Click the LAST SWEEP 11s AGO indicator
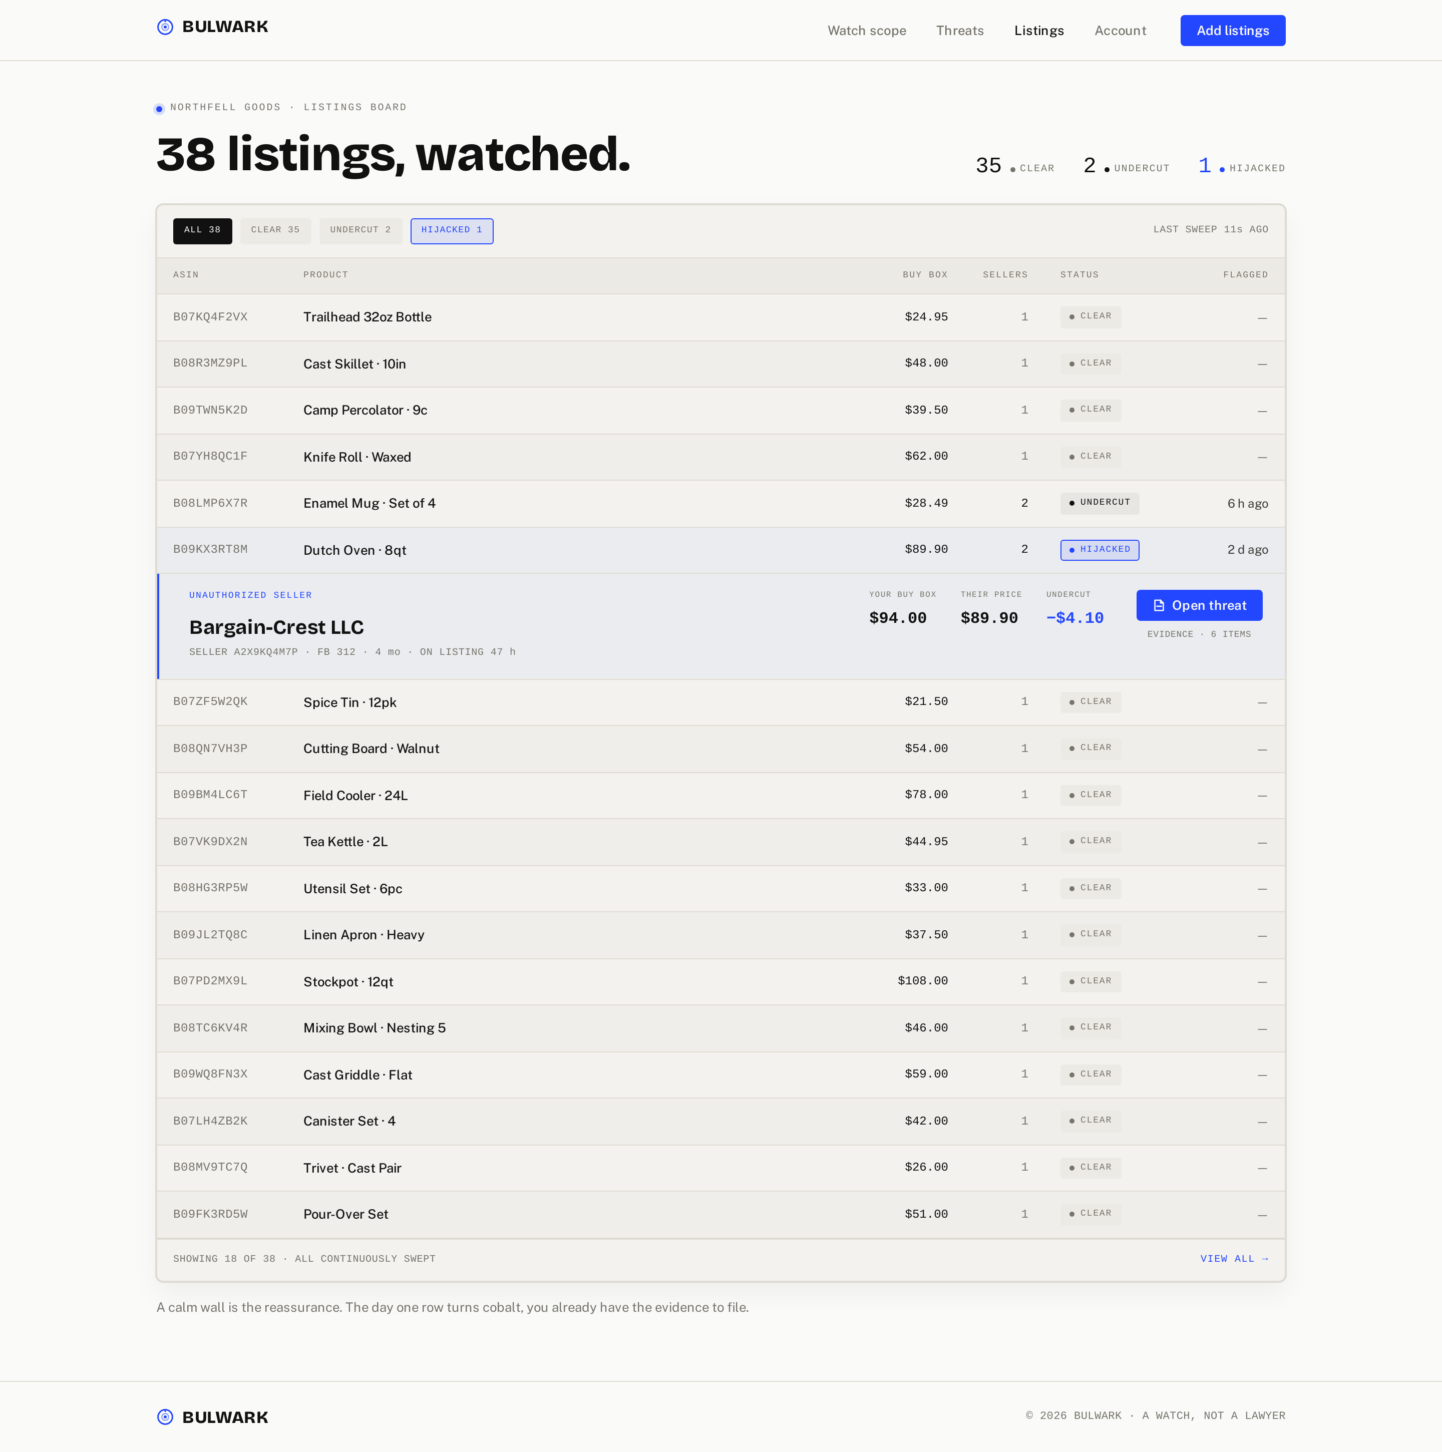 (x=1211, y=230)
